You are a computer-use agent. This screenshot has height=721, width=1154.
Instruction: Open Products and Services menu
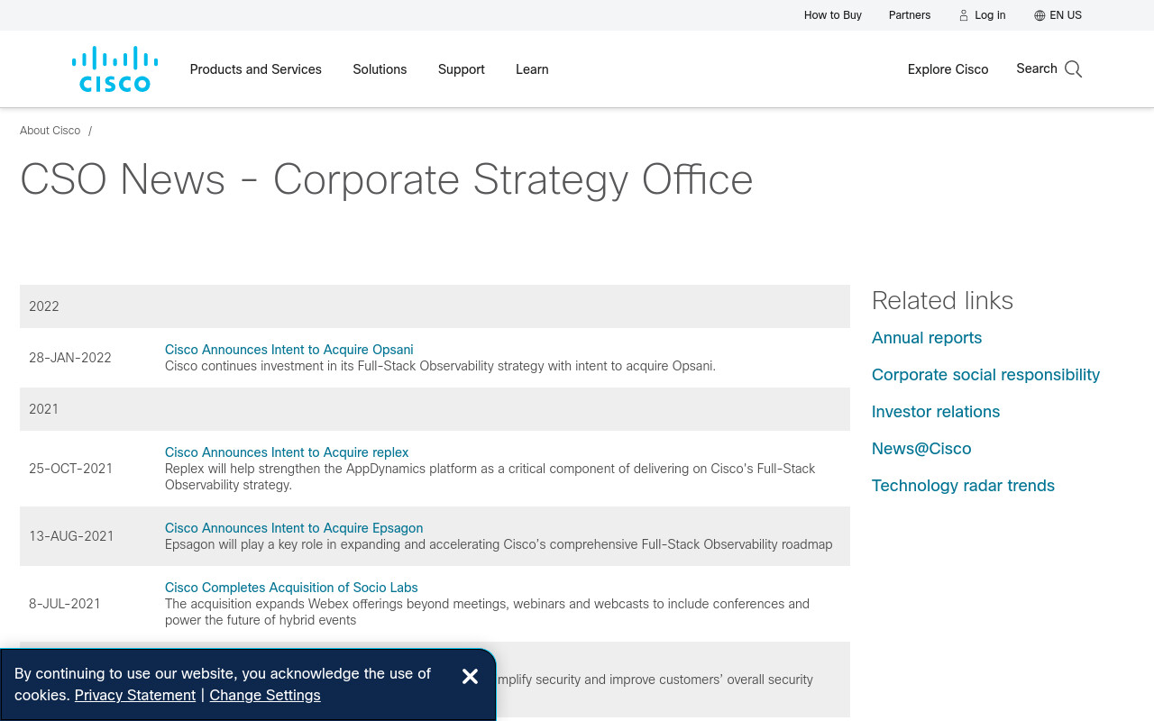(x=256, y=69)
